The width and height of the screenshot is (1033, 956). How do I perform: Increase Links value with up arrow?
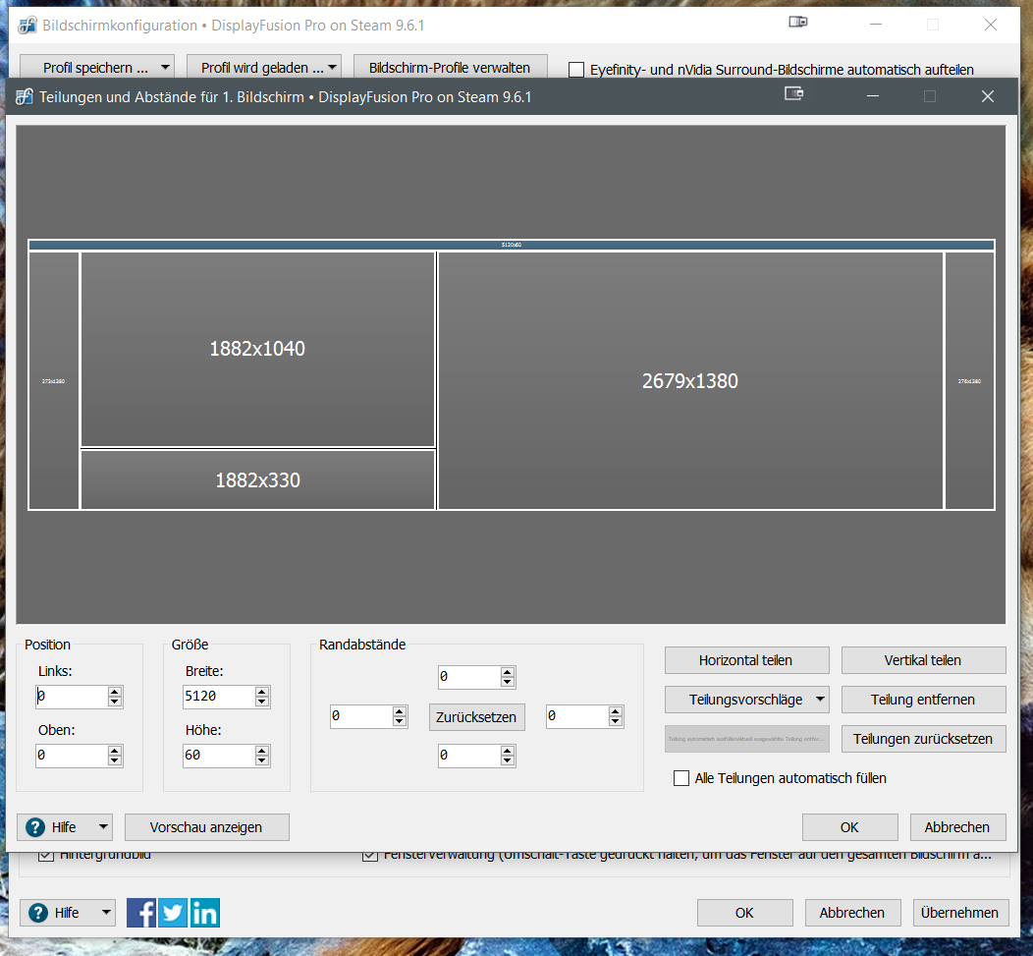(x=115, y=692)
